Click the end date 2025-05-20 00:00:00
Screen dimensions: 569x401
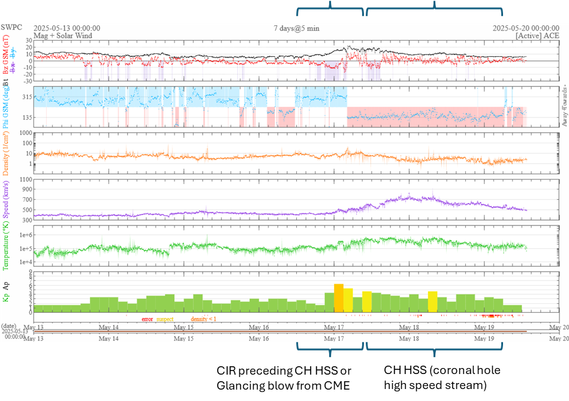526,28
